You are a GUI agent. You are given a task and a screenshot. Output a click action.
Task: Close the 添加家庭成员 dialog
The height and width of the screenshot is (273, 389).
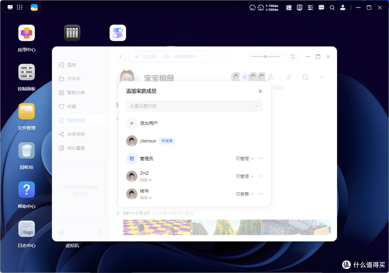260,91
